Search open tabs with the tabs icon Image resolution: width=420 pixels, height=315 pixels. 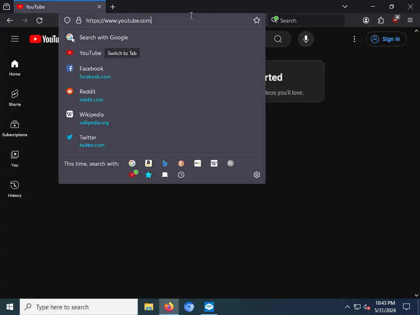pyautogui.click(x=165, y=175)
